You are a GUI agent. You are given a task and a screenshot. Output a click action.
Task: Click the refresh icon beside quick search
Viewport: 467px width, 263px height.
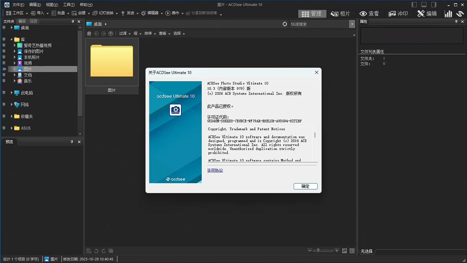coord(285,24)
